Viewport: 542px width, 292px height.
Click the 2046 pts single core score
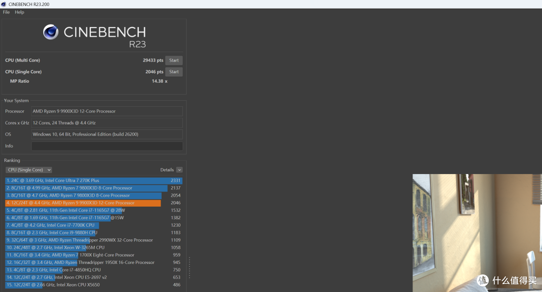(154, 72)
